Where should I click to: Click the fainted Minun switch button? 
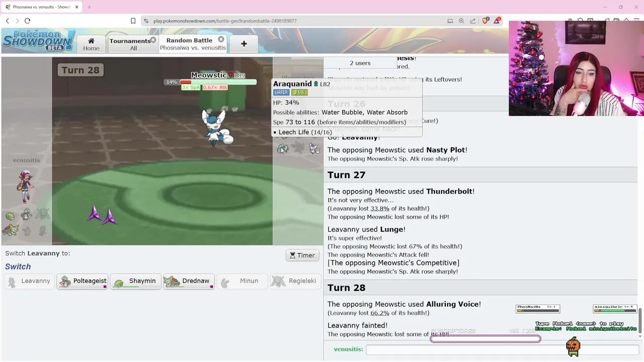pos(242,281)
